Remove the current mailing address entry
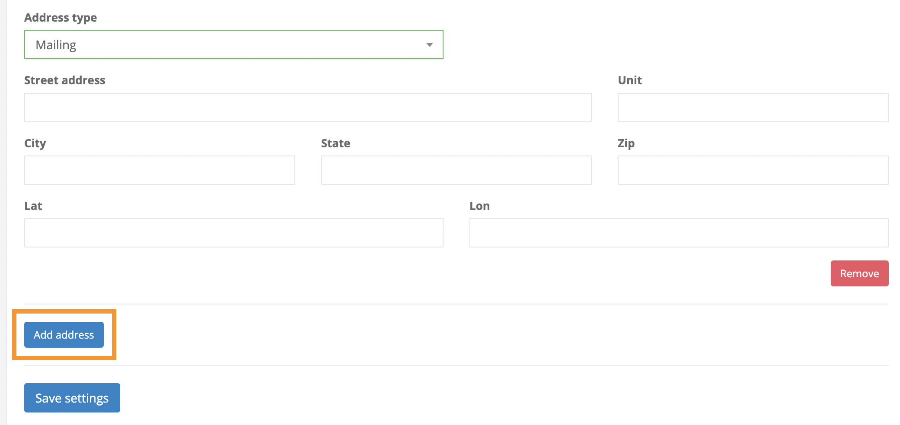 click(859, 273)
